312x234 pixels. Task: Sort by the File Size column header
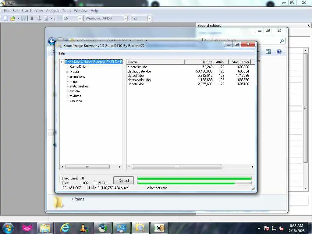[199, 62]
